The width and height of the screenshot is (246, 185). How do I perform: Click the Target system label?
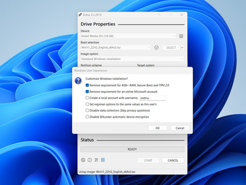coord(146,65)
